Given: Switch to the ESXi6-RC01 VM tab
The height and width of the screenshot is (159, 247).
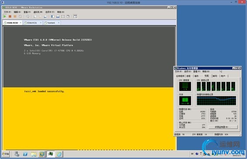Looking at the screenshot, I should tap(32, 23).
